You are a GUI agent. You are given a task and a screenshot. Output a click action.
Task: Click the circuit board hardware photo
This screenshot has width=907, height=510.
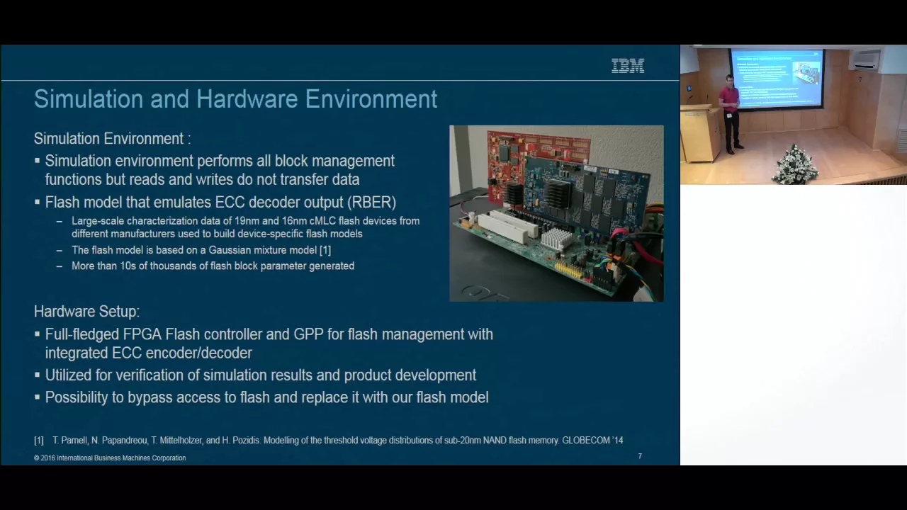556,213
